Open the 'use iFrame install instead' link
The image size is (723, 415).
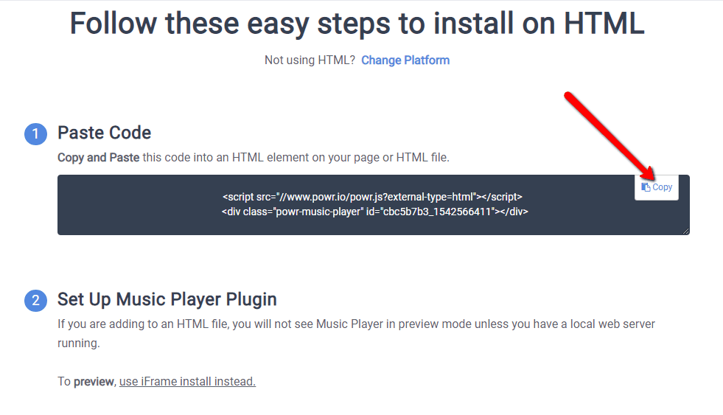[x=187, y=381]
